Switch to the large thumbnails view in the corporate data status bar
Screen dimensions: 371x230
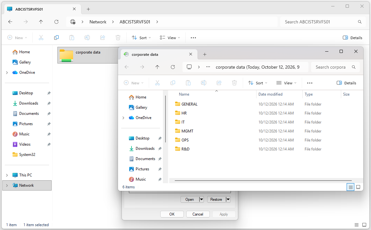[x=358, y=187]
